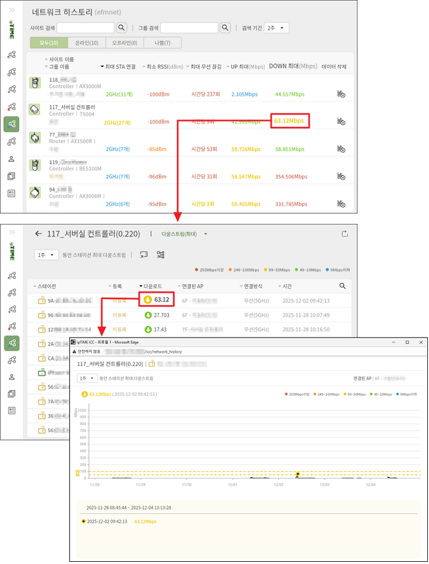
Task: Delete data for the 118 AX3000M controller row
Action: click(x=342, y=94)
